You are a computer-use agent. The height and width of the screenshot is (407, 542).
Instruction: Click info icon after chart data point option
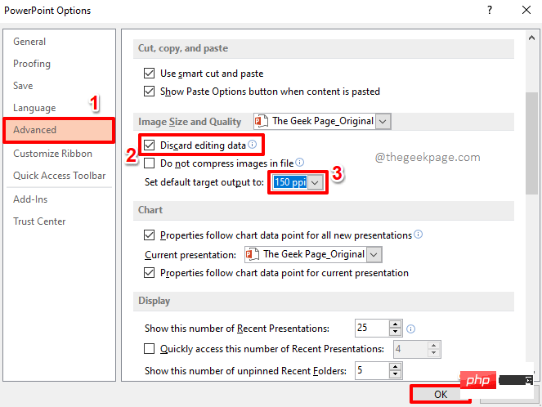419,234
